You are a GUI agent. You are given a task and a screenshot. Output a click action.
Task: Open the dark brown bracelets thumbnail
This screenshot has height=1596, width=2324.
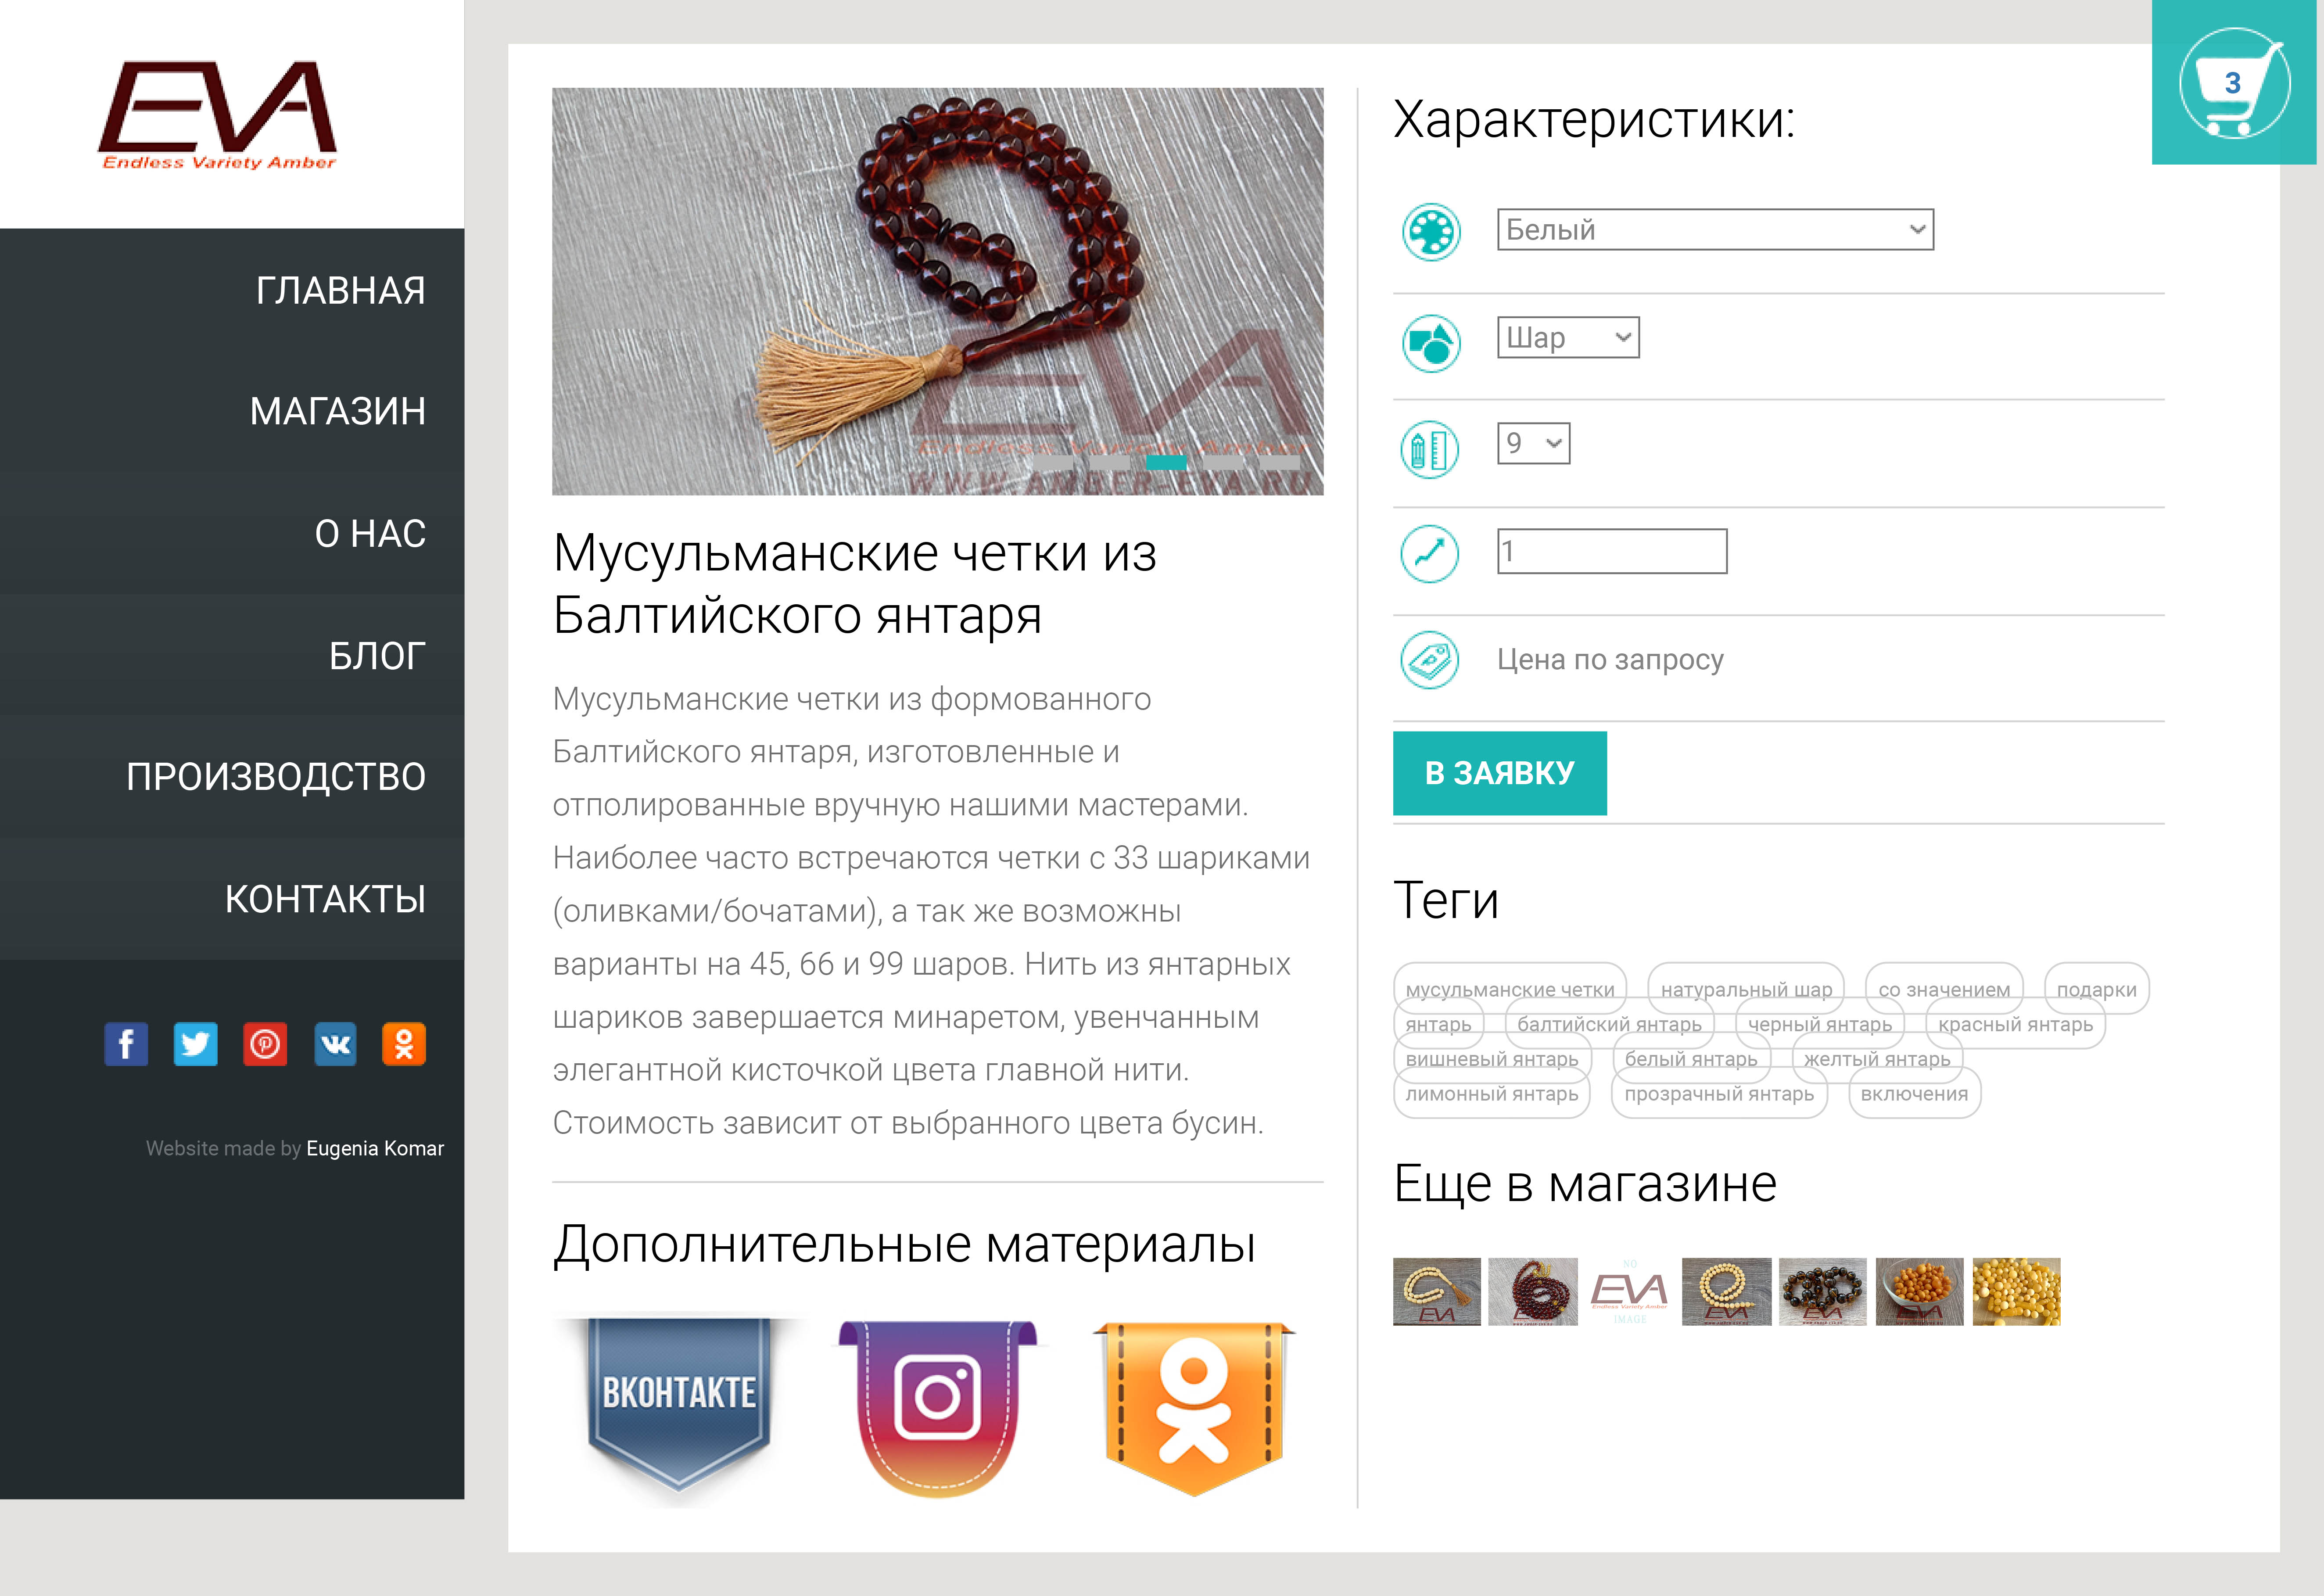coord(1823,1291)
